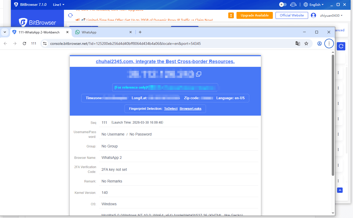The width and height of the screenshot is (353, 218).
Task: Open the English language dropdown
Action: [x=314, y=5]
